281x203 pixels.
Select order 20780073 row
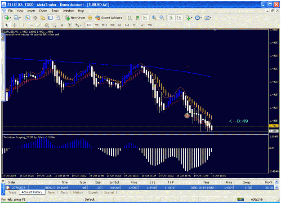140,188
